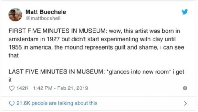The height and width of the screenshot is (112, 198).
Task: Click the blue Twitter bird logo
Action: (185, 12)
